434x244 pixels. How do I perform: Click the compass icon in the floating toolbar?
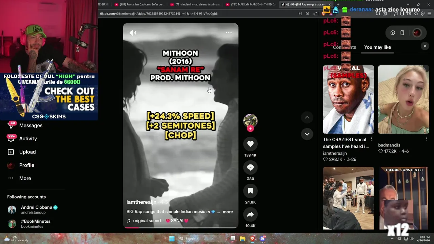pos(393,33)
